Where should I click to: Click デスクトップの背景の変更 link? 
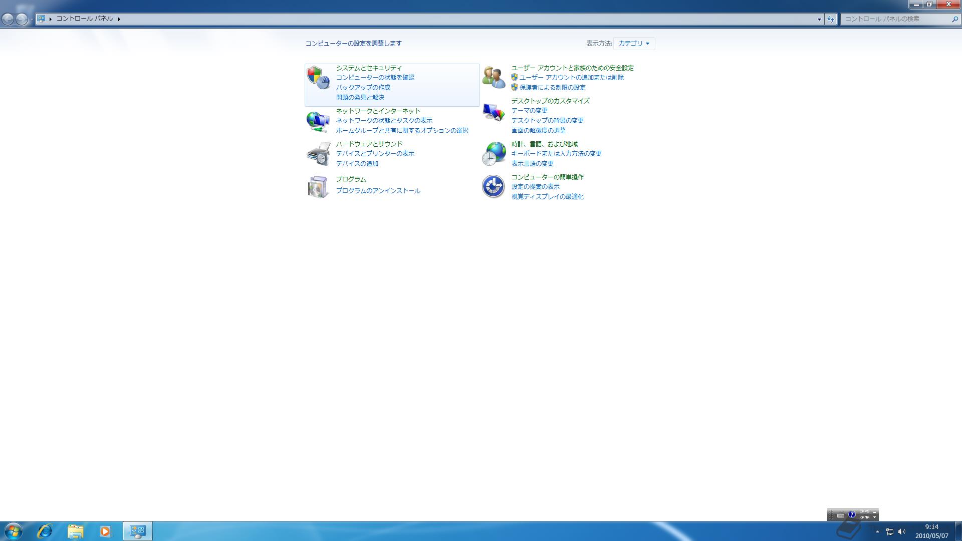coord(547,120)
